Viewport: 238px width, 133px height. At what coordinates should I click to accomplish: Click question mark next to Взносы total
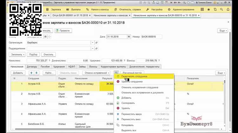[159, 60]
